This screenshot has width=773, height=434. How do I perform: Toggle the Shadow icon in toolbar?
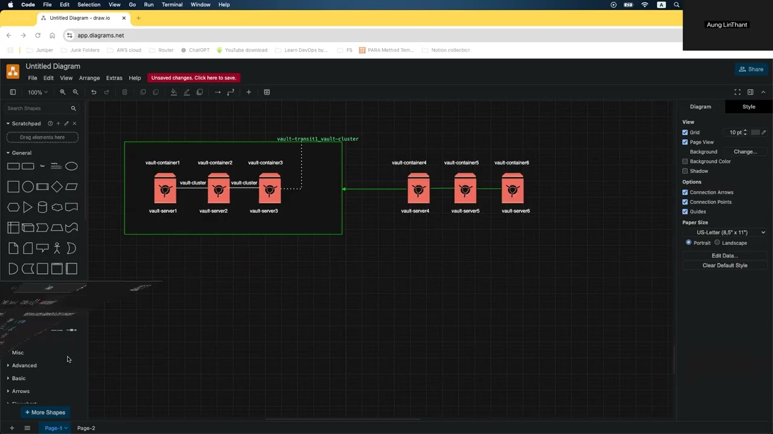coord(199,92)
